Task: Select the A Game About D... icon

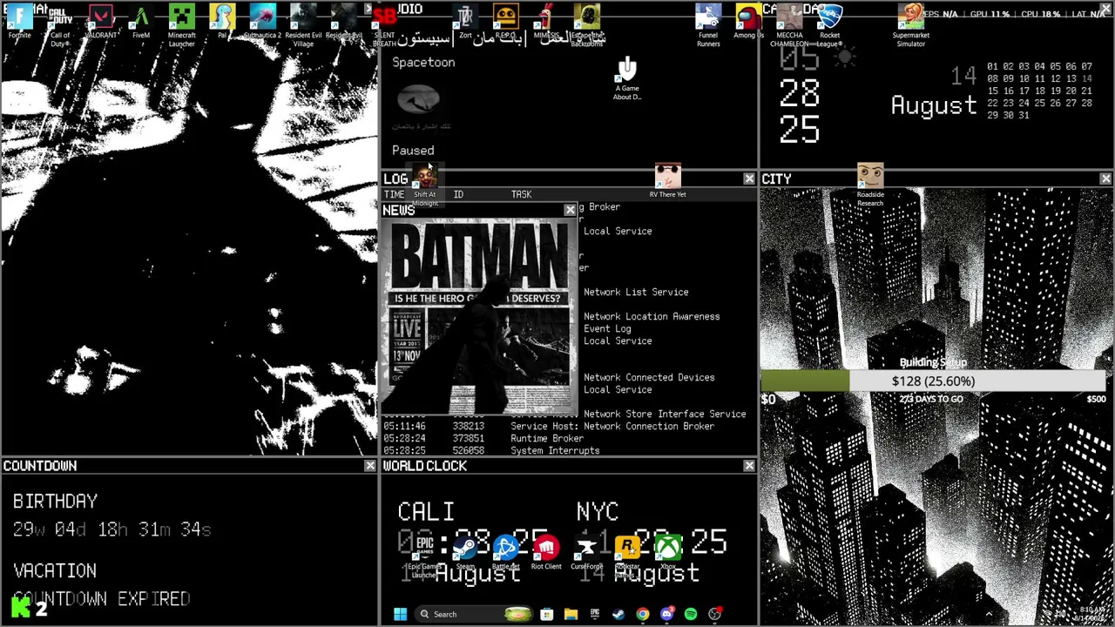Action: tap(627, 78)
